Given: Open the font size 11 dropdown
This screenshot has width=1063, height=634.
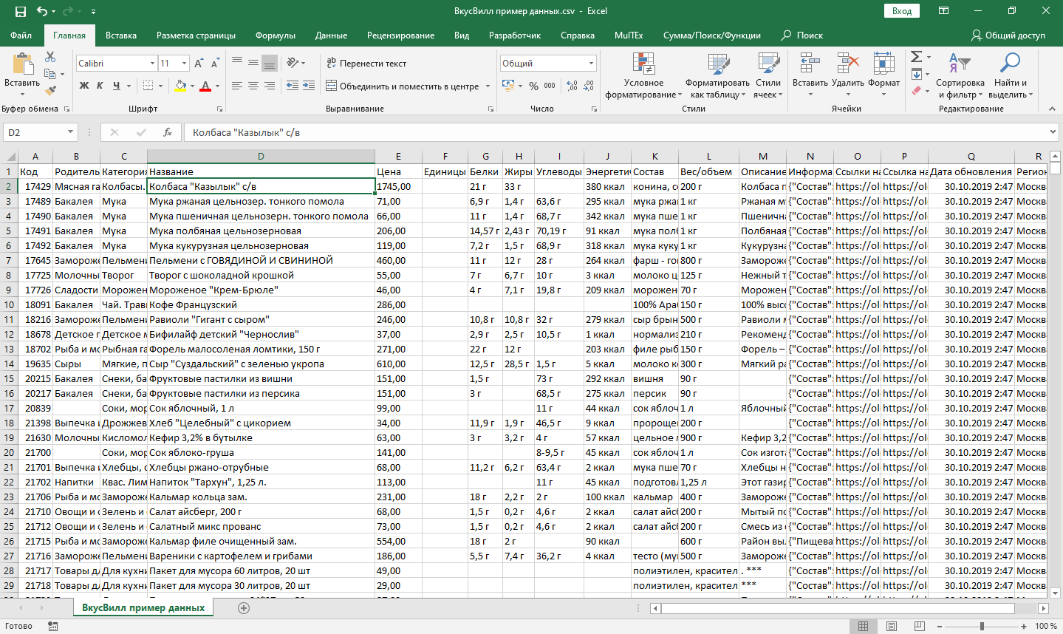Looking at the screenshot, I should coord(185,64).
